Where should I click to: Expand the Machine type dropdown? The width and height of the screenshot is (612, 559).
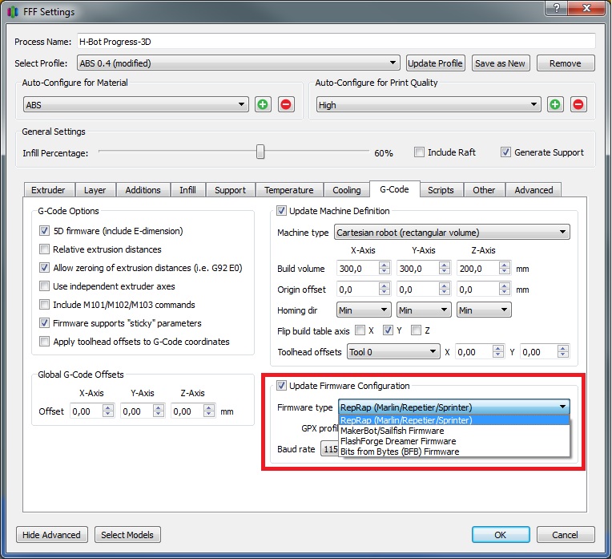[x=452, y=233]
